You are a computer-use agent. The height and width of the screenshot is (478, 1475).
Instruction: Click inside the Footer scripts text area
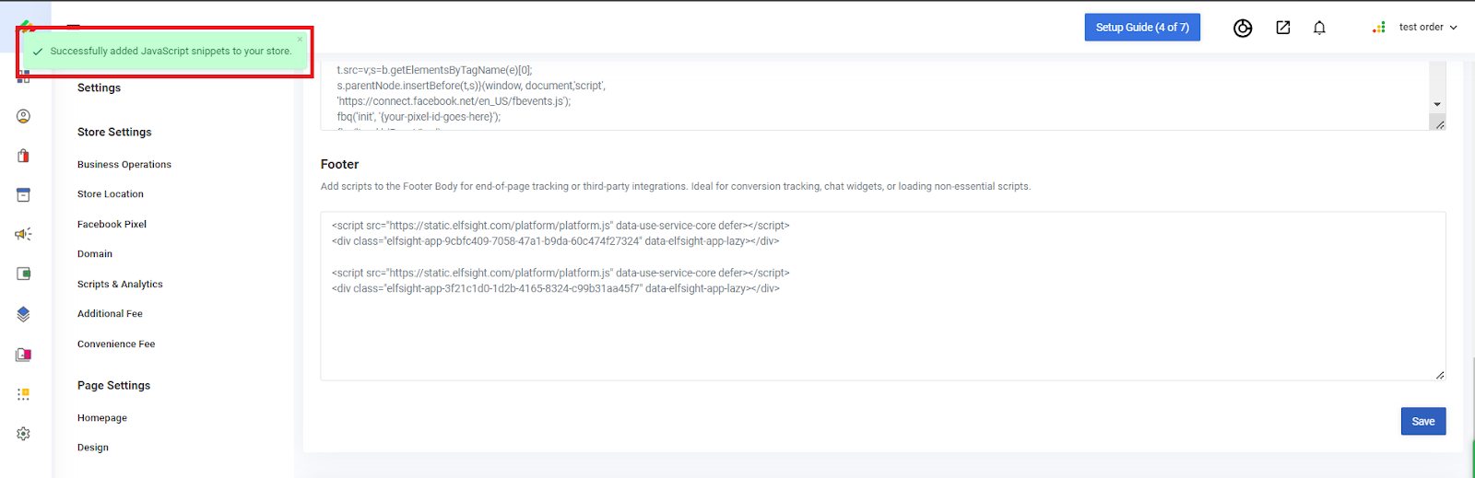pyautogui.click(x=882, y=296)
